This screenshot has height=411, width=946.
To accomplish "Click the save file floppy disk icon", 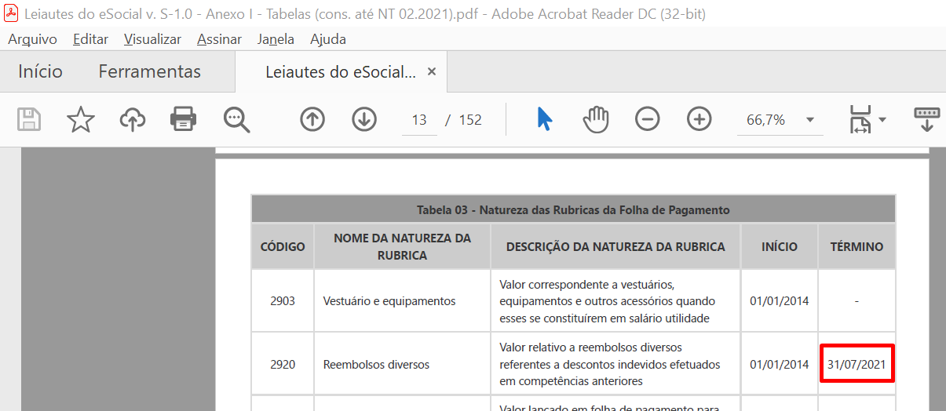I will tap(30, 119).
